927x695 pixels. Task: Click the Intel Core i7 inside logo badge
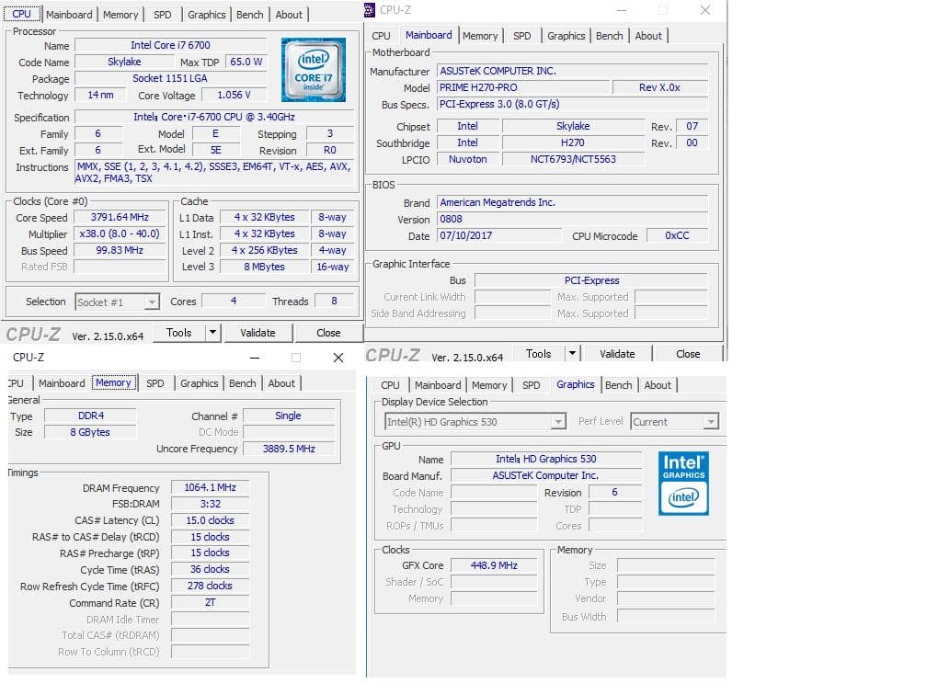coord(314,70)
